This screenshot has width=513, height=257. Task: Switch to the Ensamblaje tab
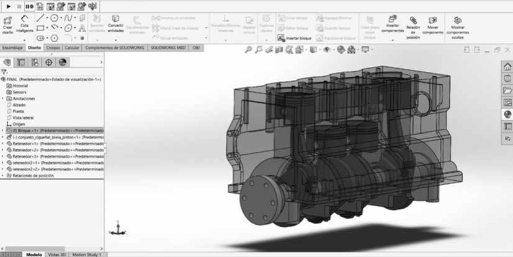pos(12,47)
